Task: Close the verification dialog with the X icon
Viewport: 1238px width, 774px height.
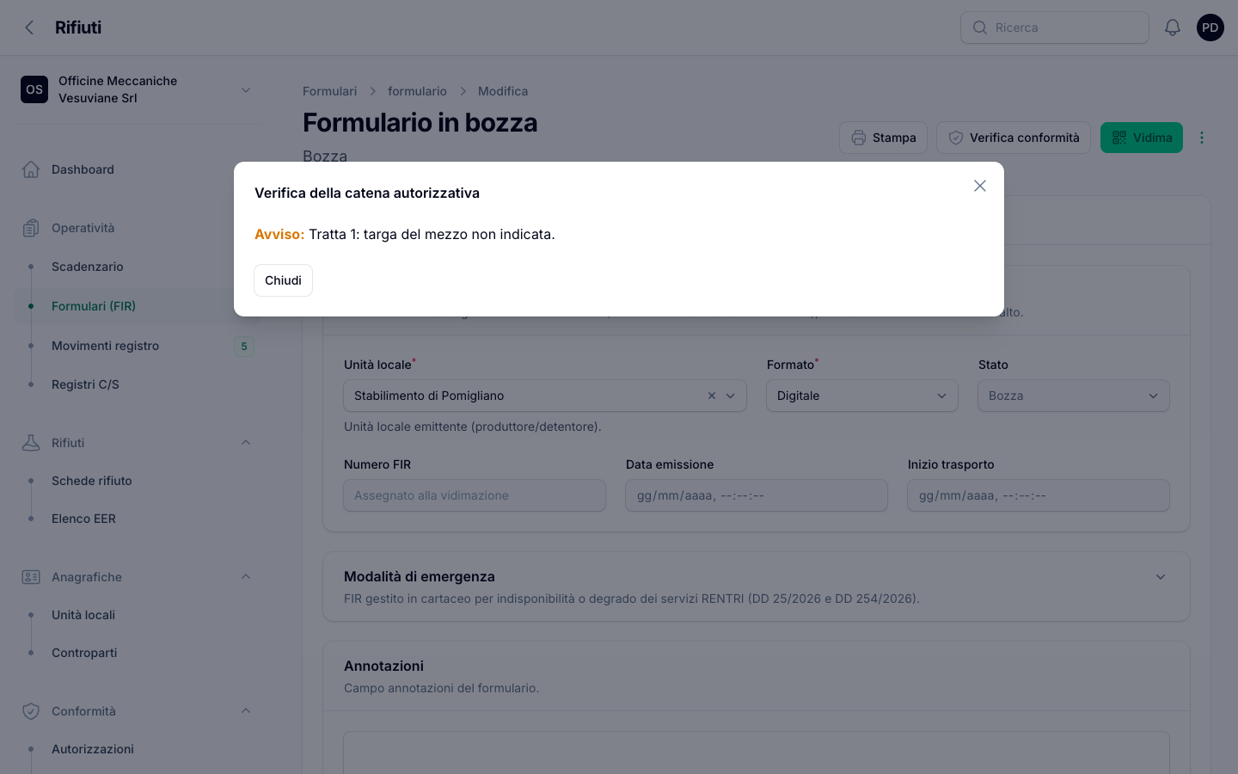Action: tap(979, 186)
